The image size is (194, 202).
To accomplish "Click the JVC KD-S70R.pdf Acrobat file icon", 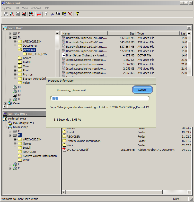I will pos(64,149).
